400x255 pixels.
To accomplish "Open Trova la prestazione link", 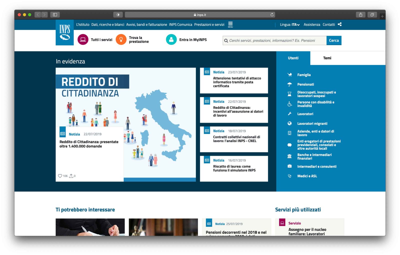I will (139, 39).
